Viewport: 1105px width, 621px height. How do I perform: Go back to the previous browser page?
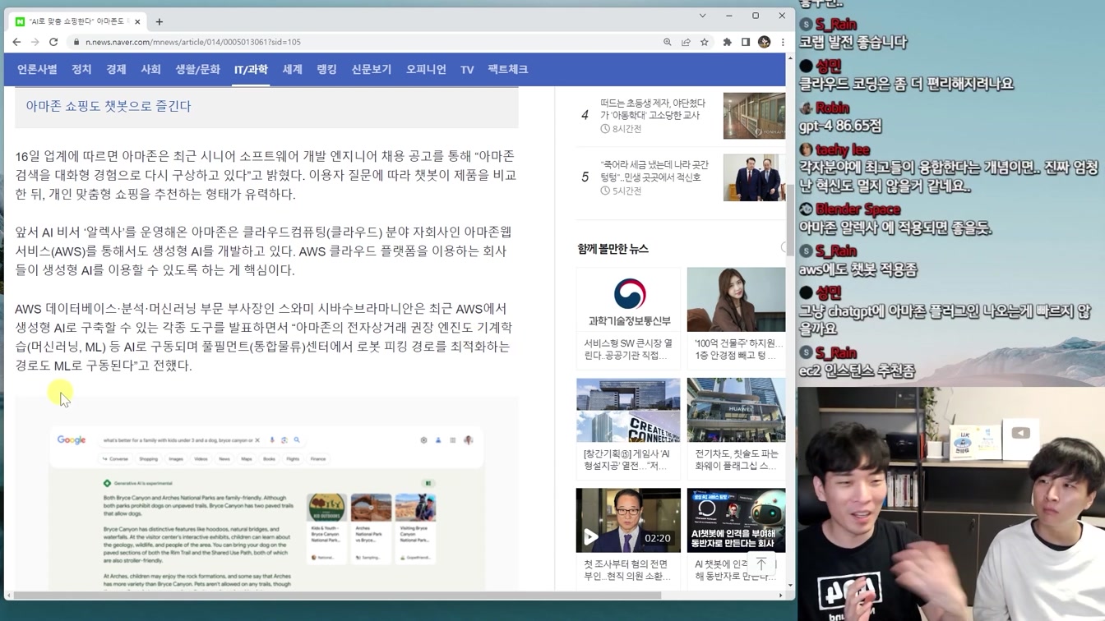pyautogui.click(x=16, y=42)
